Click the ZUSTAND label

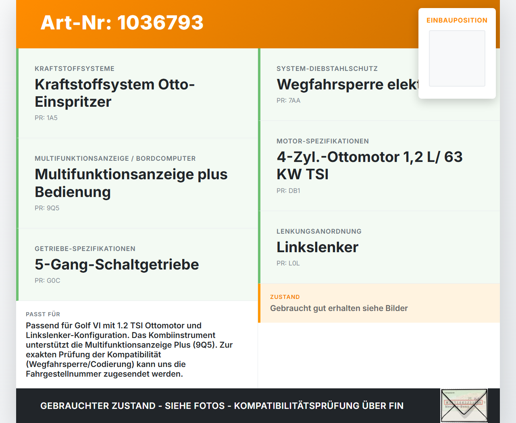[285, 297]
